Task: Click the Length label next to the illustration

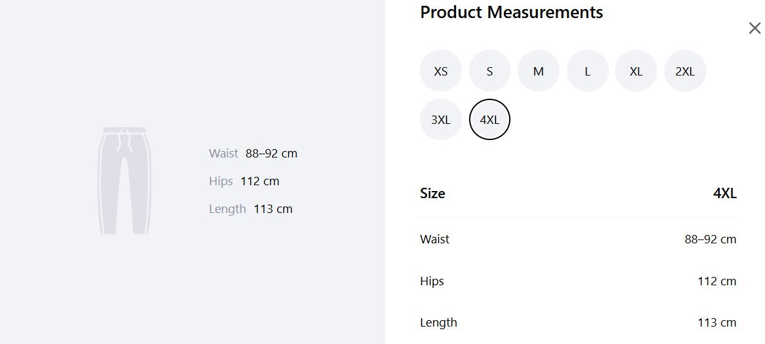Action: 227,209
